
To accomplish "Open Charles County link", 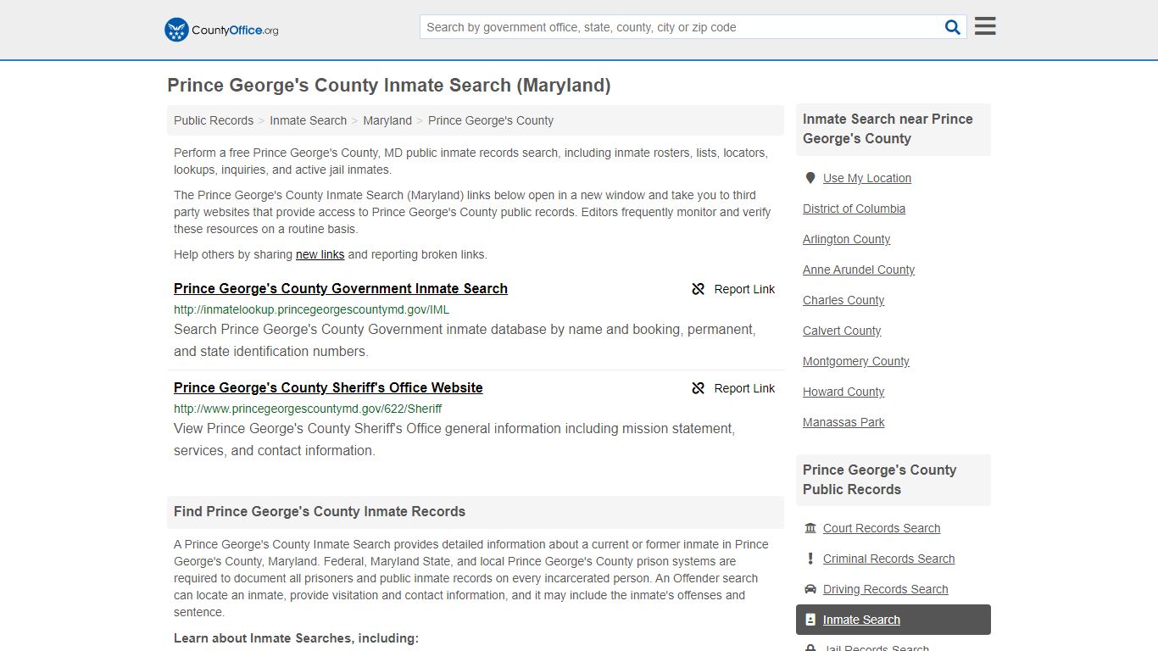I will (x=843, y=300).
